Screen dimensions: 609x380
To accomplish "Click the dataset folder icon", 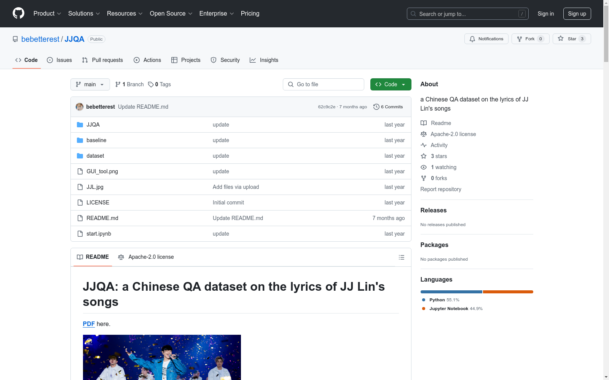I will click(80, 156).
